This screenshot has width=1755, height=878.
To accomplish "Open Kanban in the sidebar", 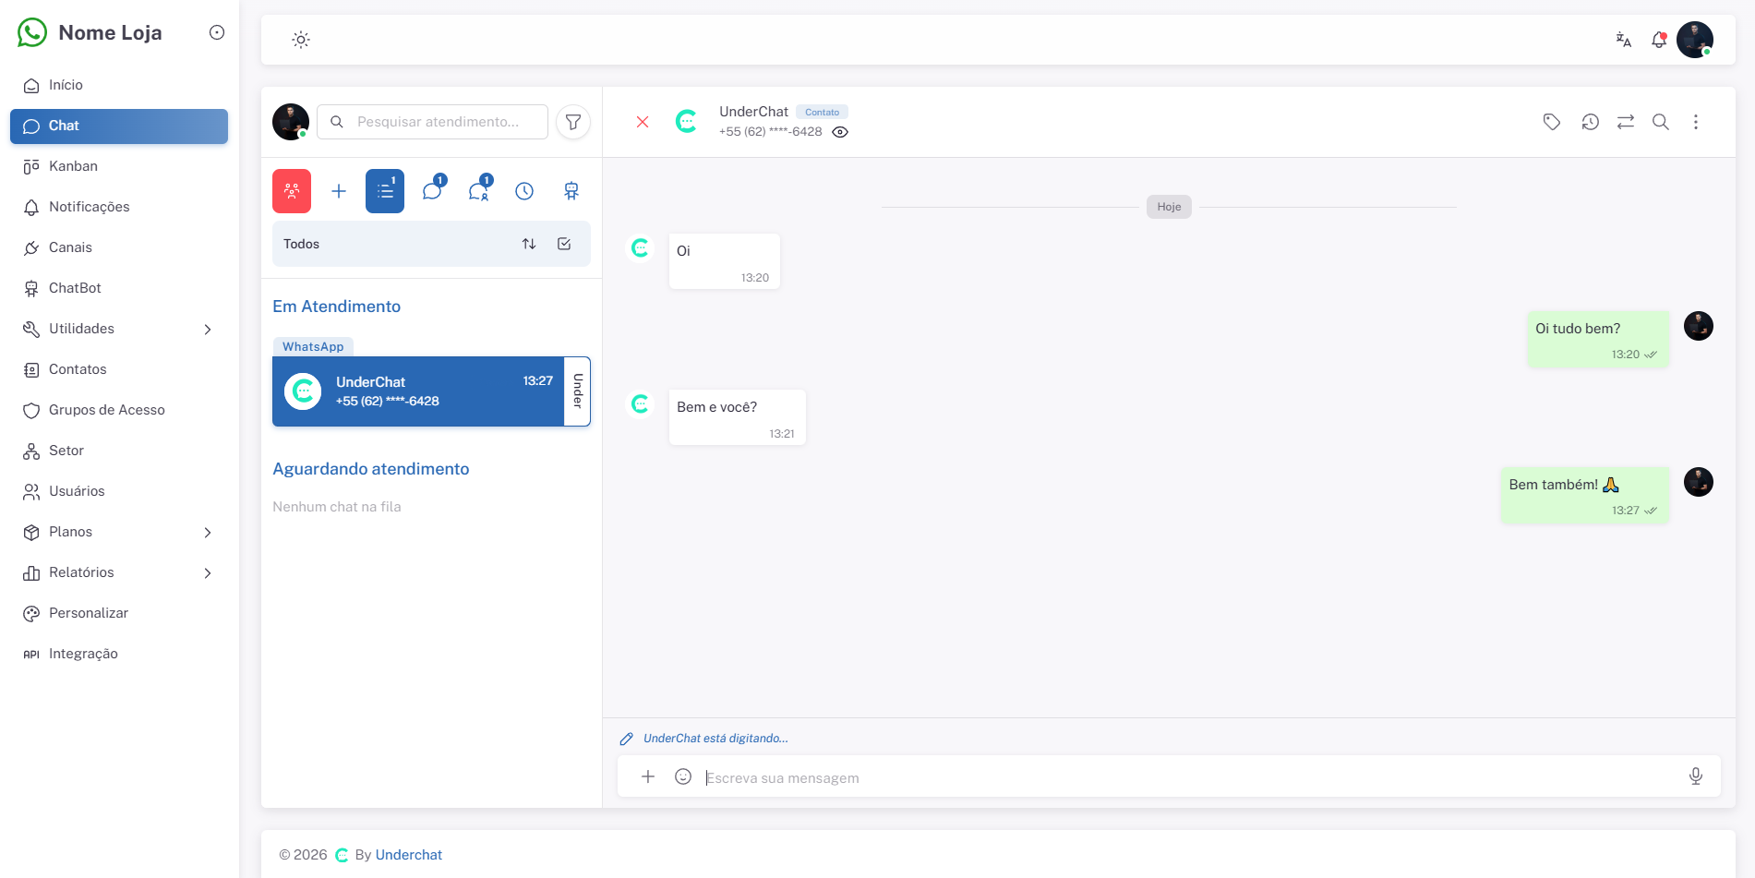I will tap(119, 166).
